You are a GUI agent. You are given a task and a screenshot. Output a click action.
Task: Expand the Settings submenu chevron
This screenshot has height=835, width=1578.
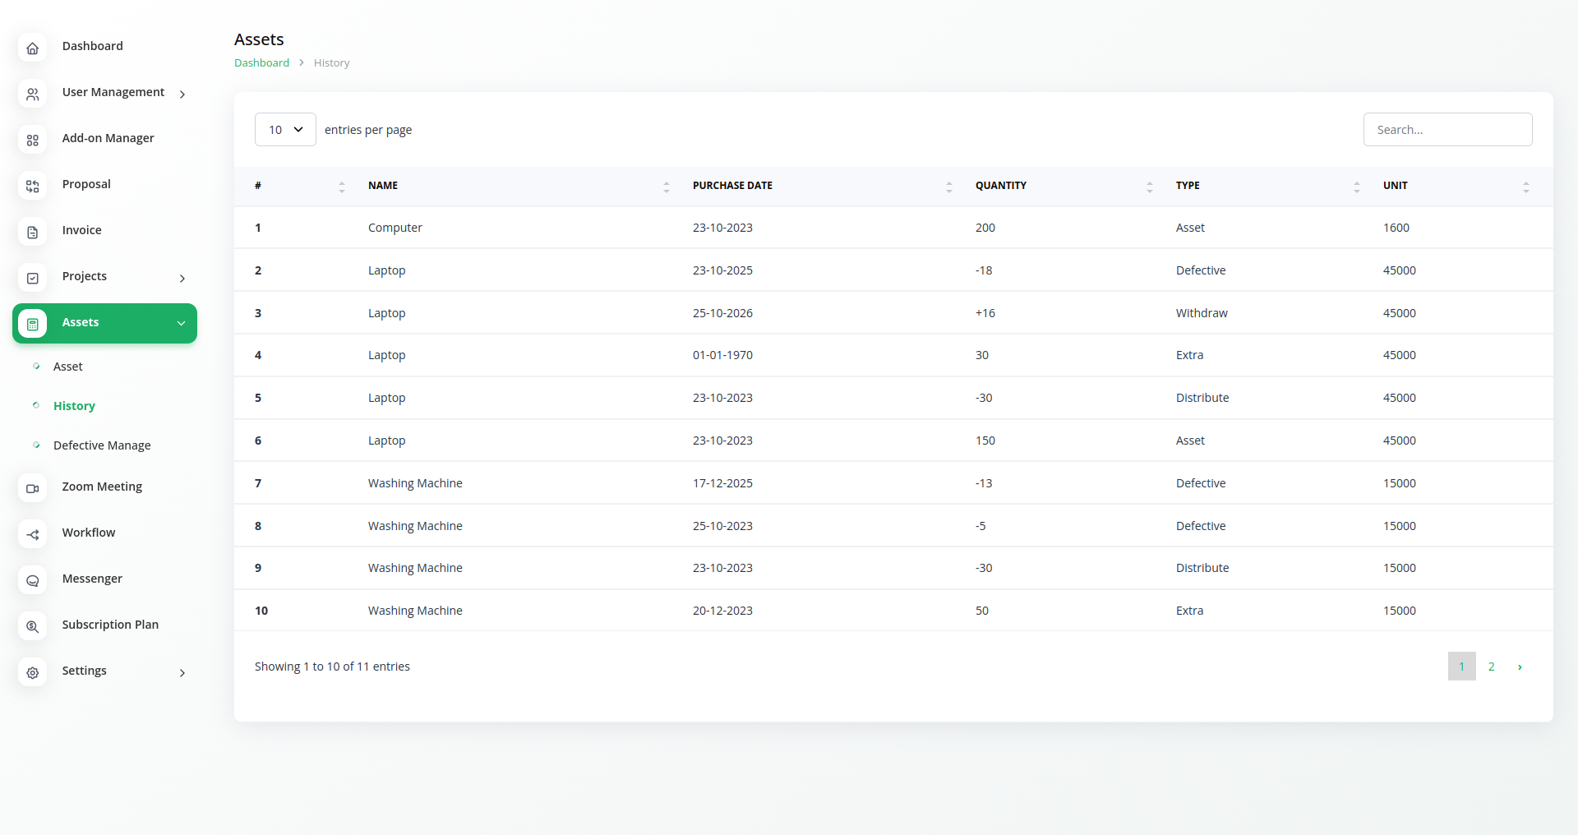[182, 673]
